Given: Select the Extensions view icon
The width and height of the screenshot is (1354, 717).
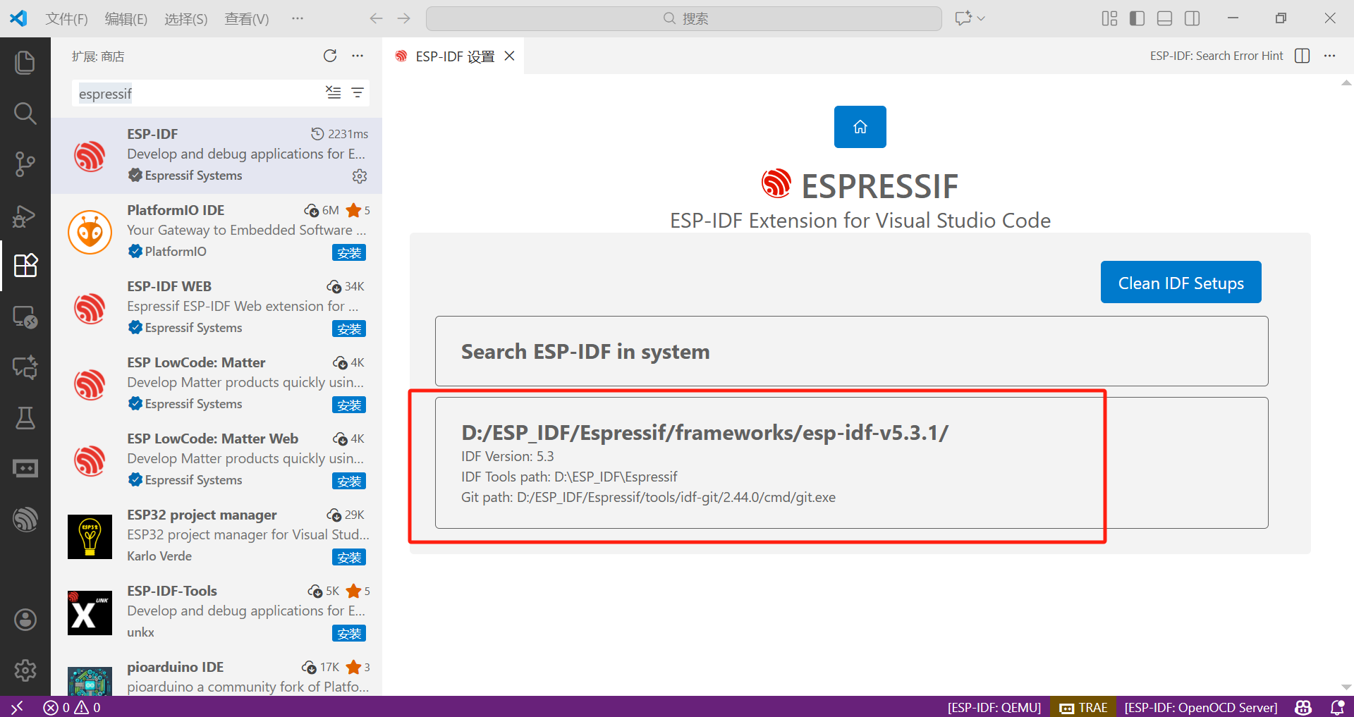Looking at the screenshot, I should click(x=25, y=266).
